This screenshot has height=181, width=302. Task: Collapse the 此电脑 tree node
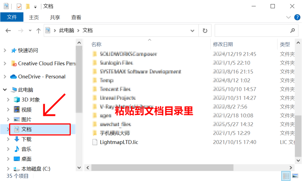(x=5, y=89)
